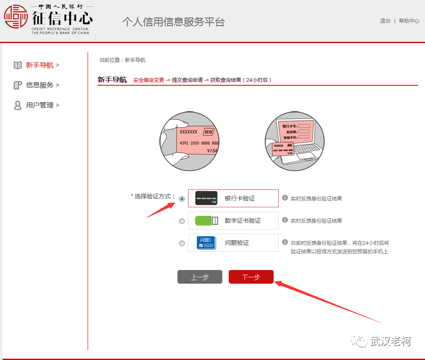Open the 帮助中心 help link
The width and height of the screenshot is (425, 360).
409,21
